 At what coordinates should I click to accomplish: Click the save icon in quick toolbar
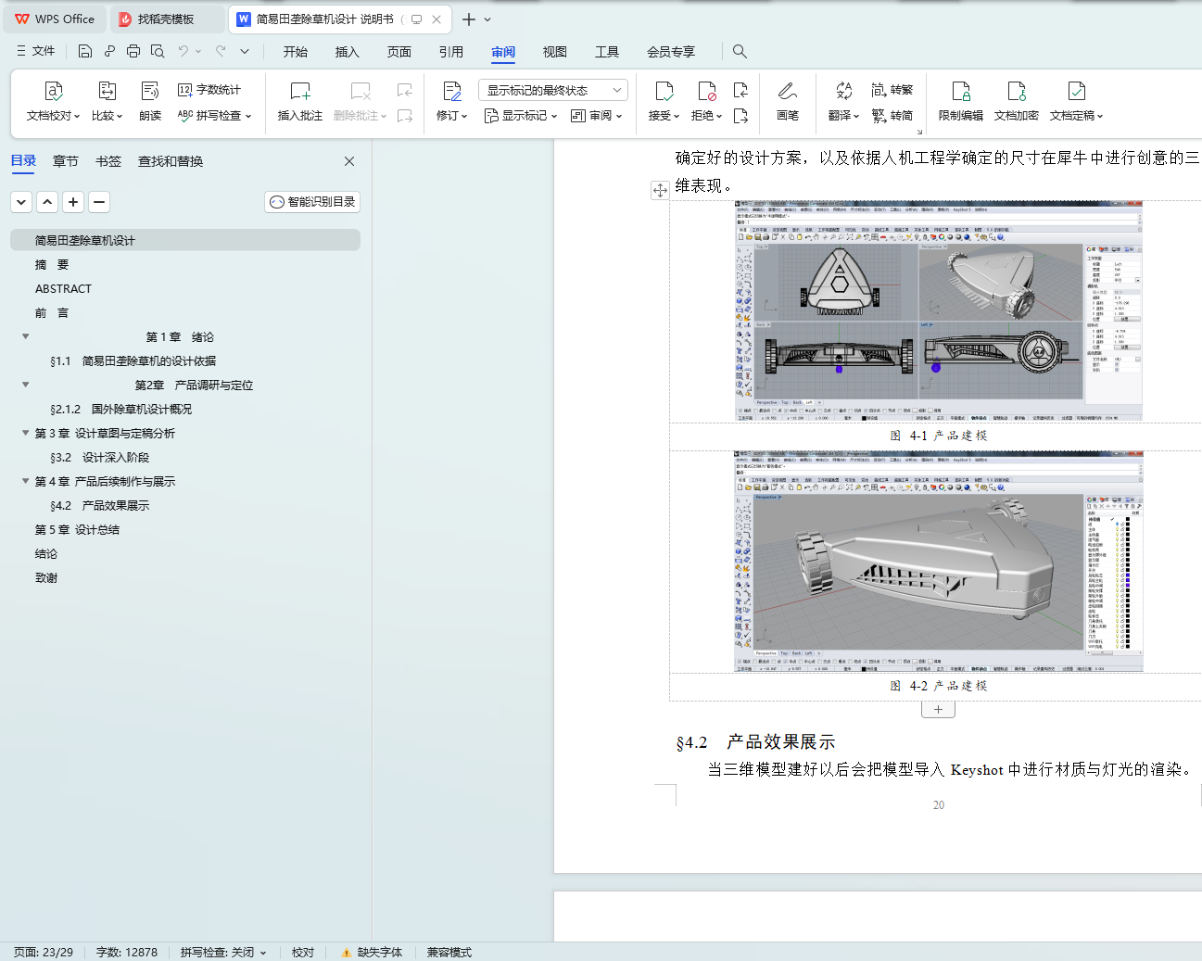click(x=85, y=51)
